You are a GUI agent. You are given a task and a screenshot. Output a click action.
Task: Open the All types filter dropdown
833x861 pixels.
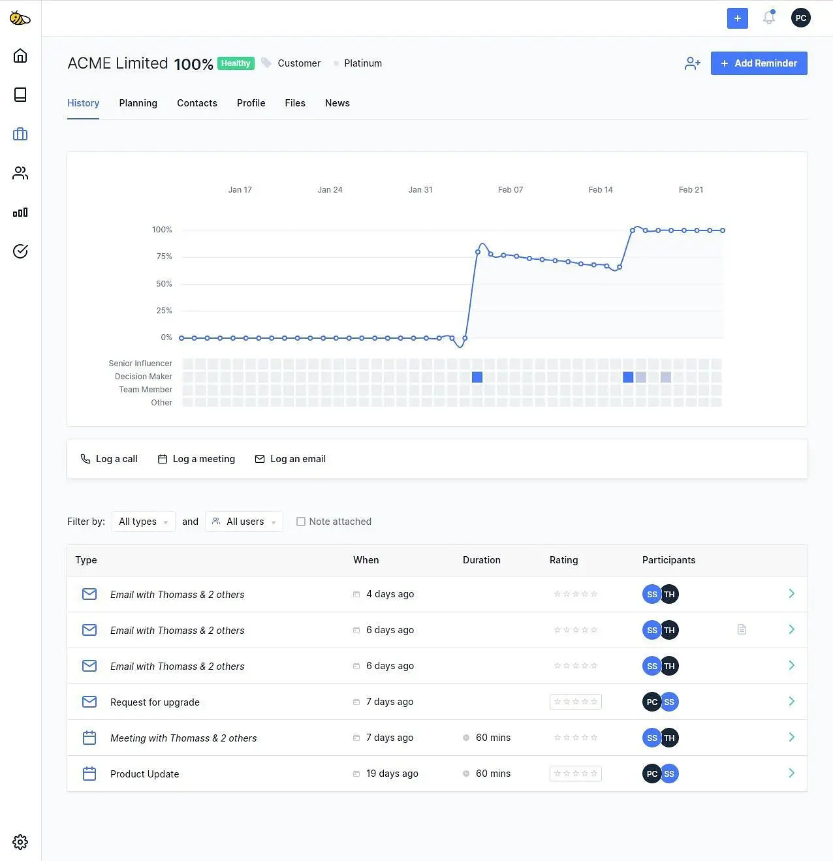(x=144, y=522)
